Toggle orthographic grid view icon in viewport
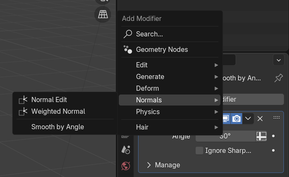Viewport: 289px width, 177px height. click(x=103, y=14)
